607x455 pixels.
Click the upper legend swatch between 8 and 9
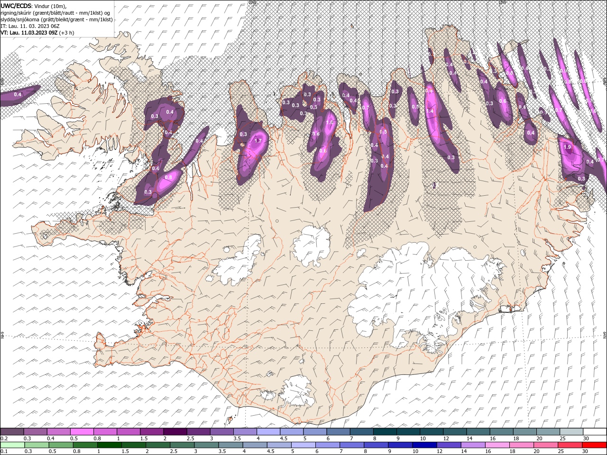pyautogui.click(x=384, y=432)
